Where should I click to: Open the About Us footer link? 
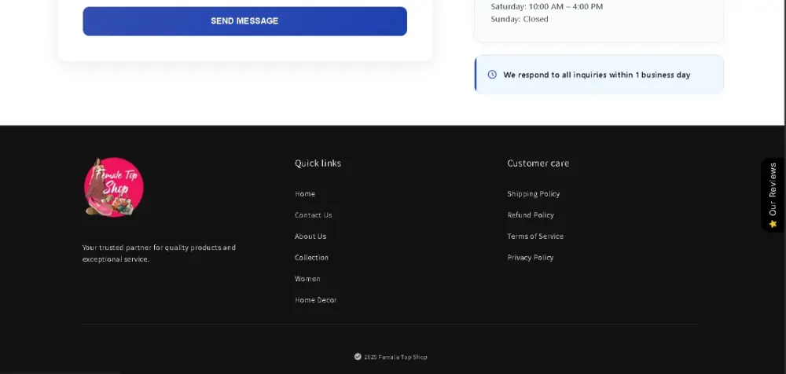(310, 236)
